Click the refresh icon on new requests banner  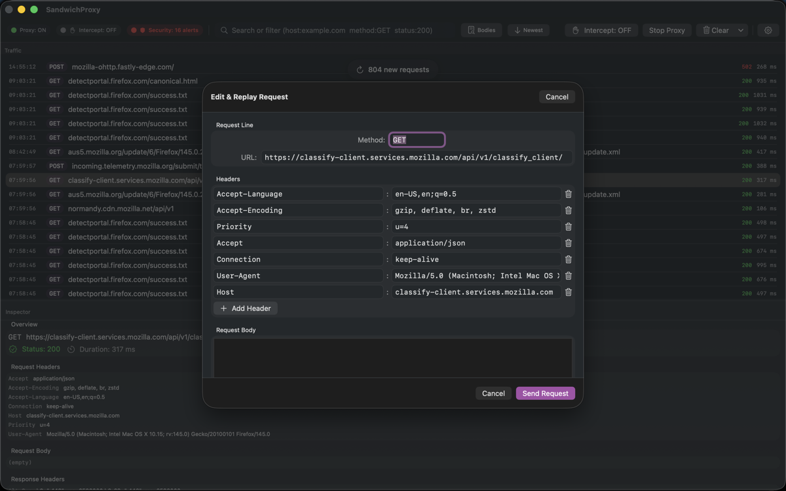click(x=358, y=69)
